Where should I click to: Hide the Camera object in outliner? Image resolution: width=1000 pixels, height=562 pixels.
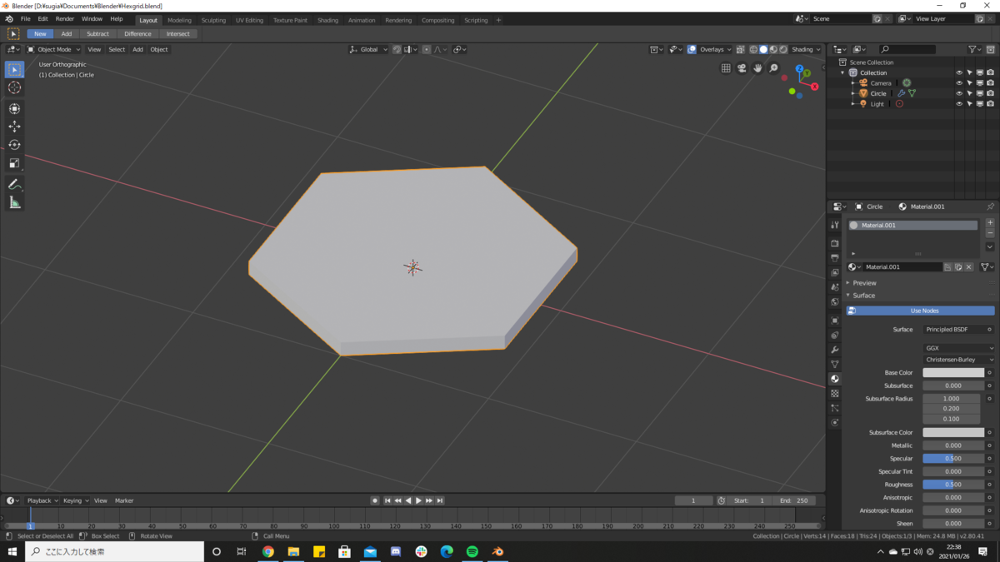959,83
